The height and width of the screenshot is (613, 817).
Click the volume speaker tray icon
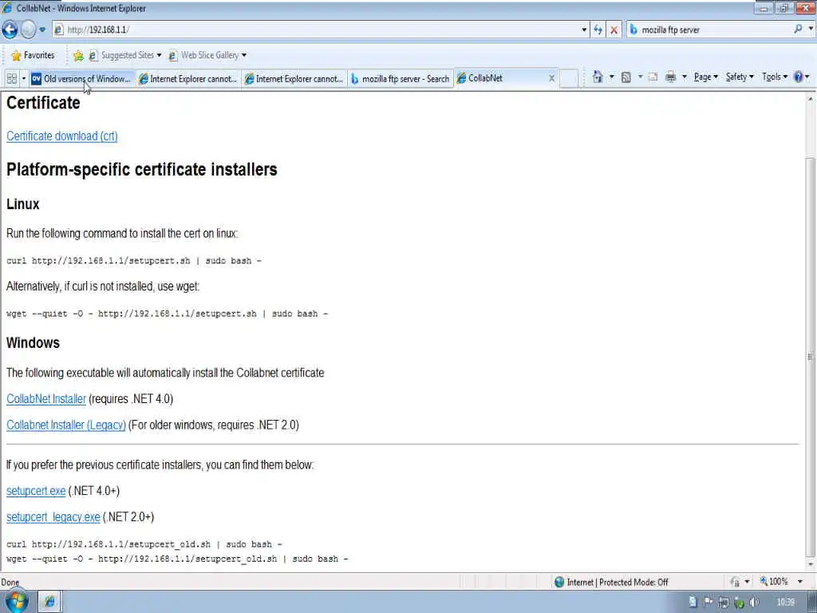click(x=753, y=603)
